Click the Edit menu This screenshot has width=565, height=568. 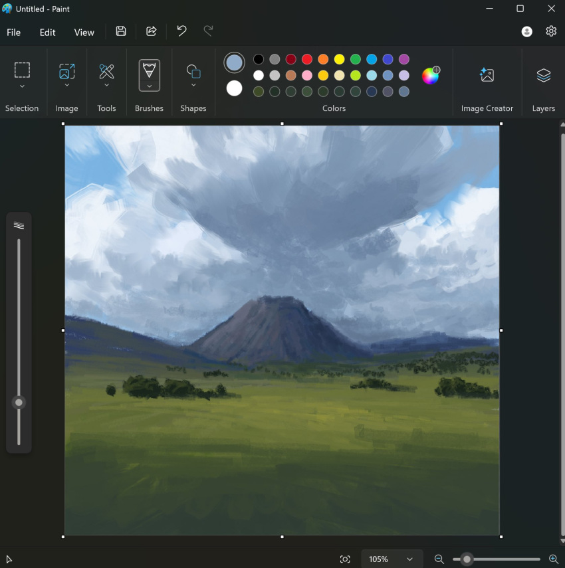click(x=47, y=32)
